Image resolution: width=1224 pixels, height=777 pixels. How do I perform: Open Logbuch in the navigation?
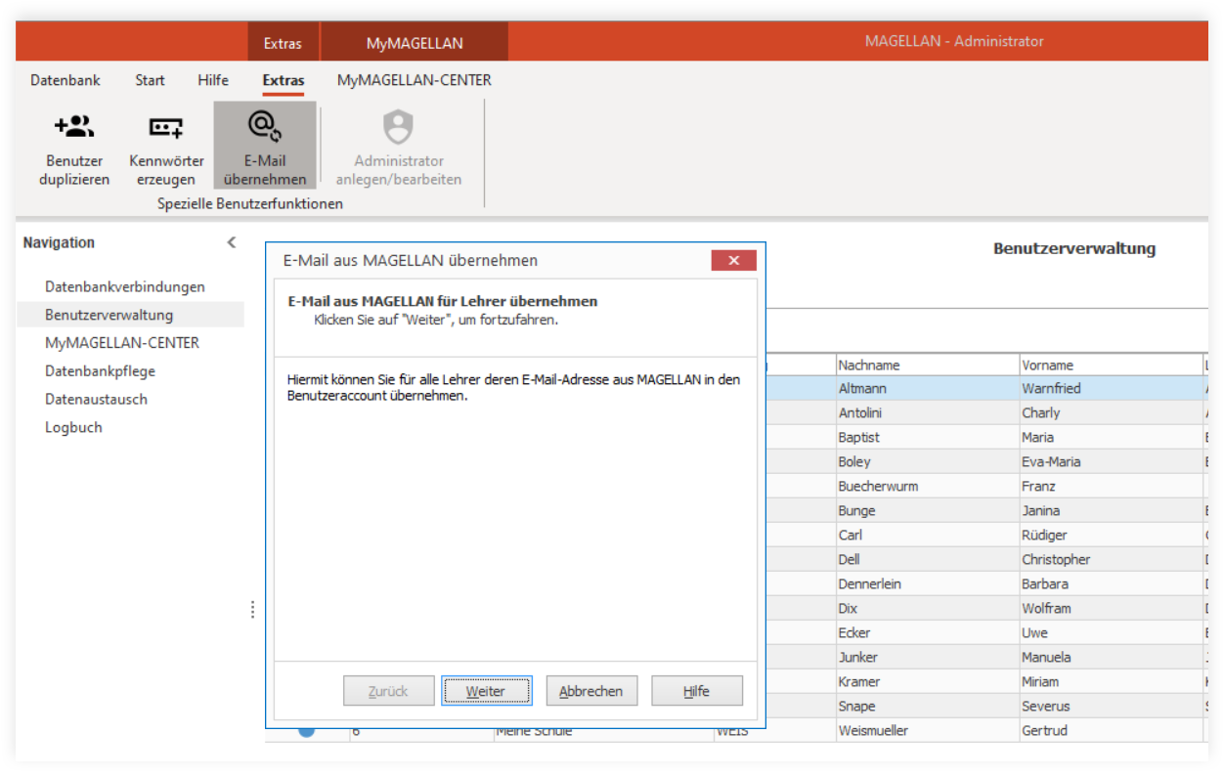[73, 427]
